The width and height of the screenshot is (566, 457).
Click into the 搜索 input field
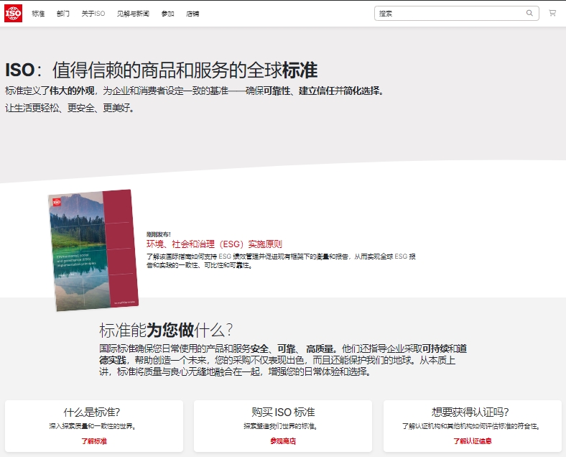[x=451, y=14]
